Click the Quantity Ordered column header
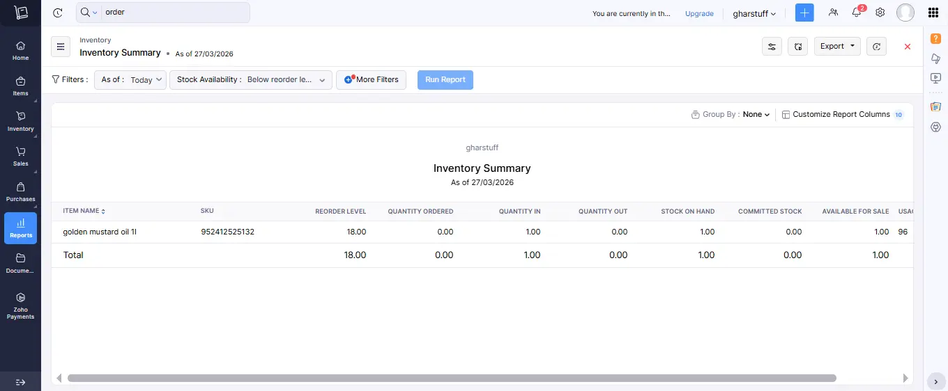Image resolution: width=948 pixels, height=391 pixels. pyautogui.click(x=420, y=211)
